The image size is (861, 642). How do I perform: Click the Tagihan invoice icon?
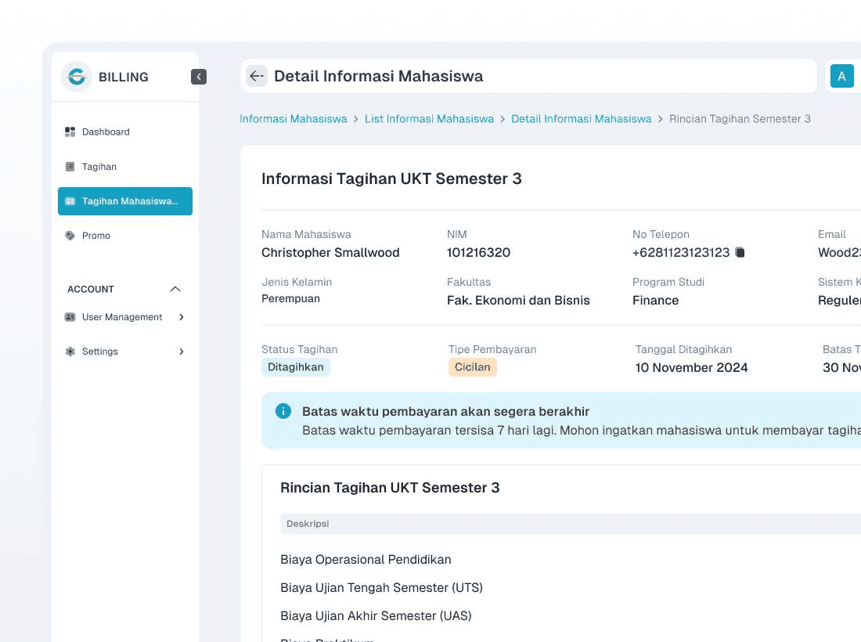click(x=70, y=166)
